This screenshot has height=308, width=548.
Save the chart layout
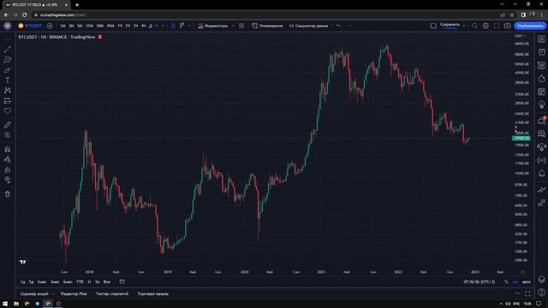450,25
